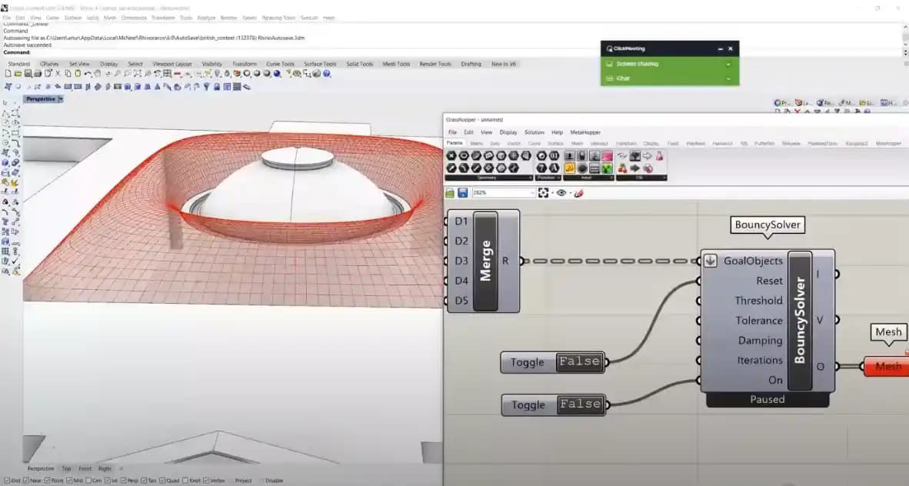Screen dimensions: 909x486
Task: Switch to Top viewport tab
Action: 66,468
